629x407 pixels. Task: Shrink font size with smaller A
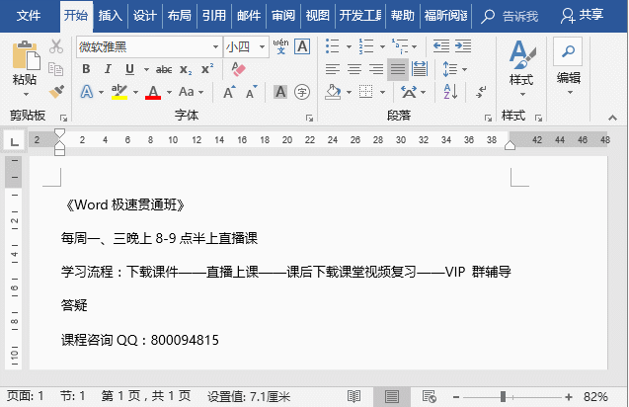click(252, 92)
